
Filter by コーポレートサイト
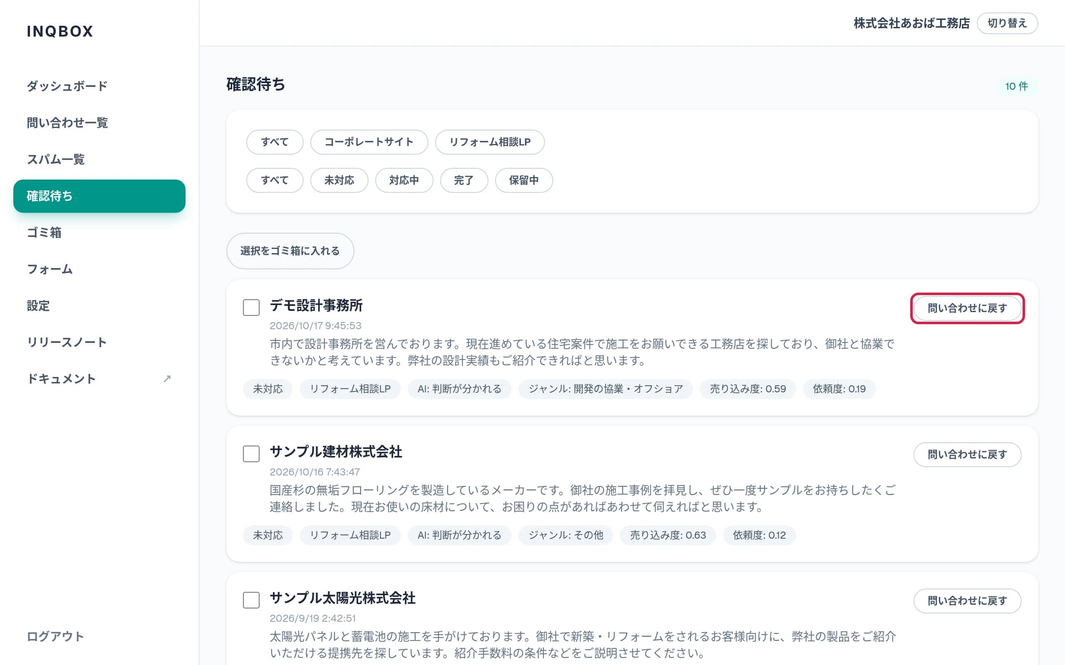pyautogui.click(x=369, y=142)
